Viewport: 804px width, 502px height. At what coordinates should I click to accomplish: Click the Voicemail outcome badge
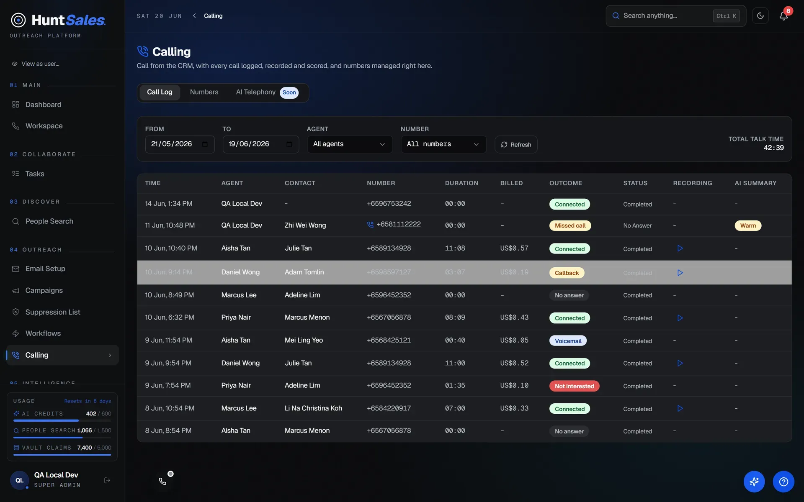pyautogui.click(x=568, y=341)
